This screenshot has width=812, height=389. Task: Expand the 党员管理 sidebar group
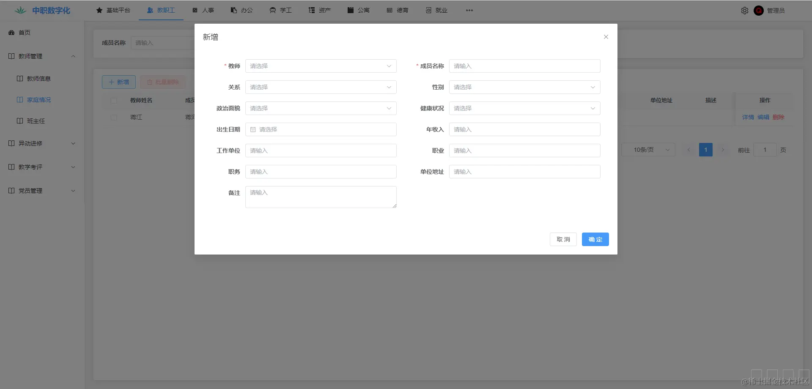coord(42,191)
